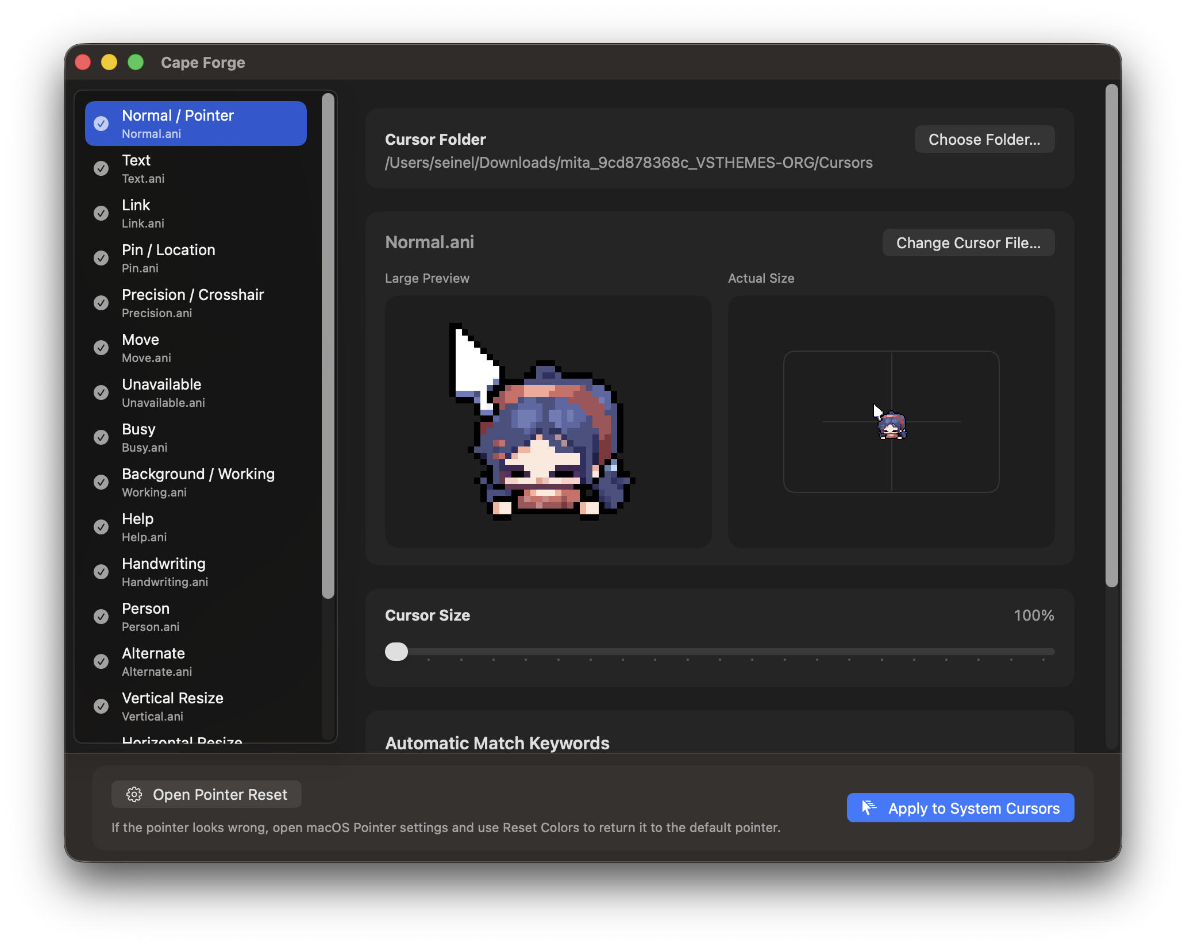Select the Busy cursor entry
Image resolution: width=1186 pixels, height=947 pixels.
196,437
